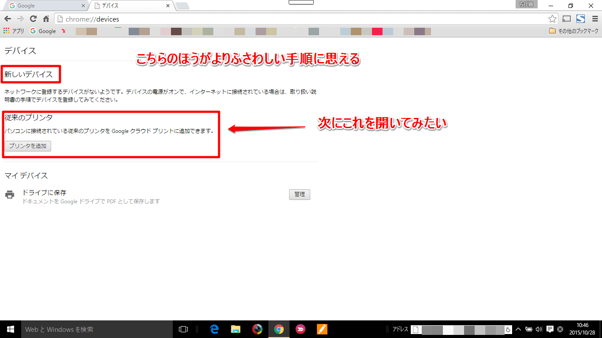Viewport: 602px width, 338px height.
Task: Switch to the Google tab
Action: pos(44,6)
